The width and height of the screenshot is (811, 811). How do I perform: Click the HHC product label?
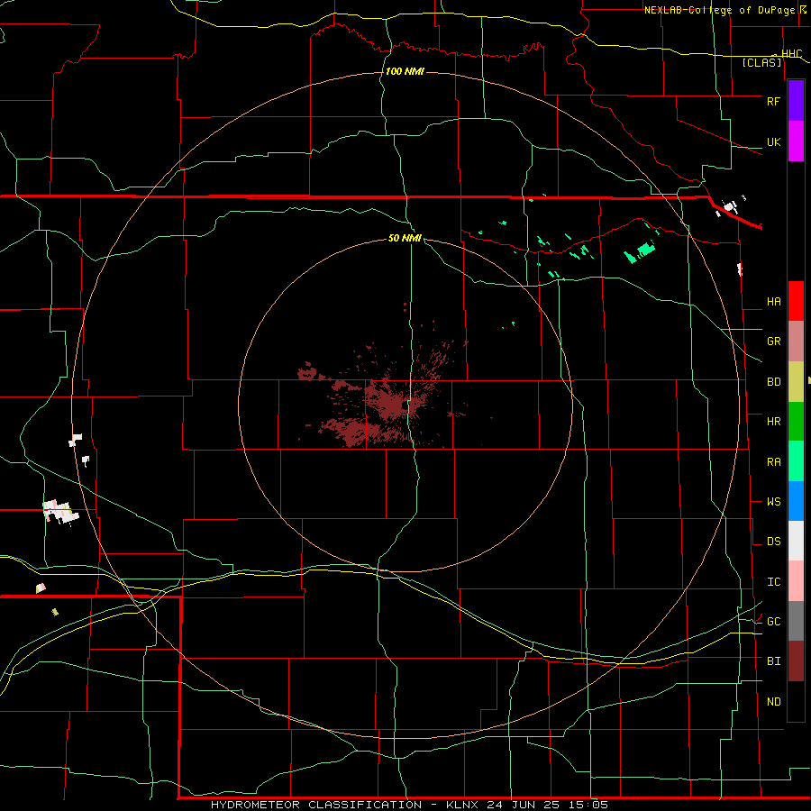(x=791, y=54)
